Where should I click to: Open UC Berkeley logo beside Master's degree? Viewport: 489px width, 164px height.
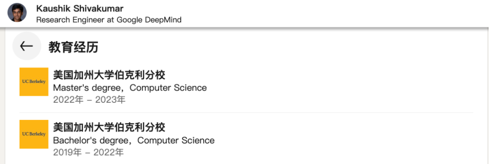pyautogui.click(x=34, y=82)
